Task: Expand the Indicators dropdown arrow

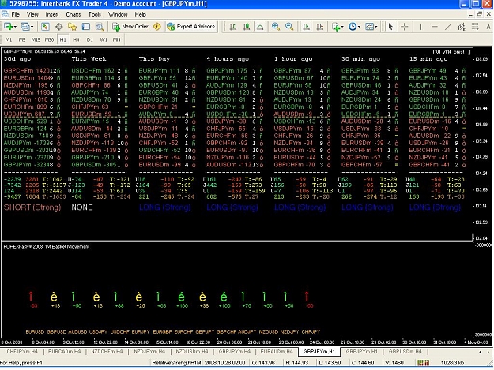Action: point(342,27)
